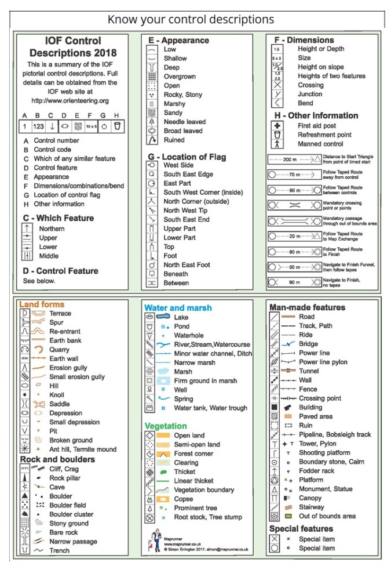Click the maprunner.co.uk website address
The height and width of the screenshot is (566, 391).
click(x=182, y=543)
